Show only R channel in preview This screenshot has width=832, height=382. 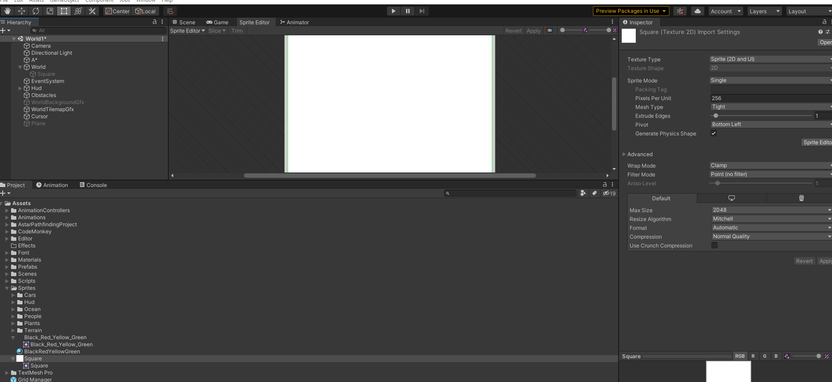(753, 356)
